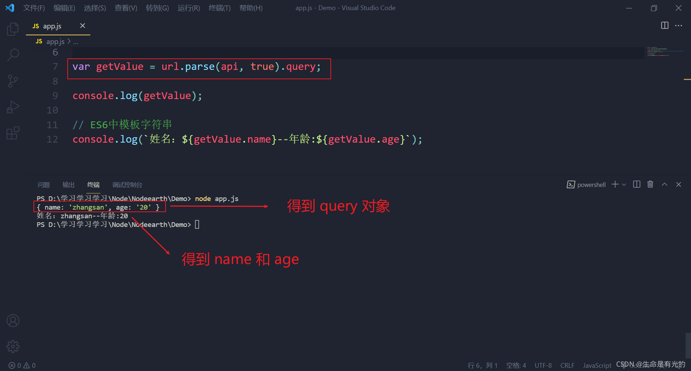
Task: Click line number 9 in gutter
Action: point(55,95)
